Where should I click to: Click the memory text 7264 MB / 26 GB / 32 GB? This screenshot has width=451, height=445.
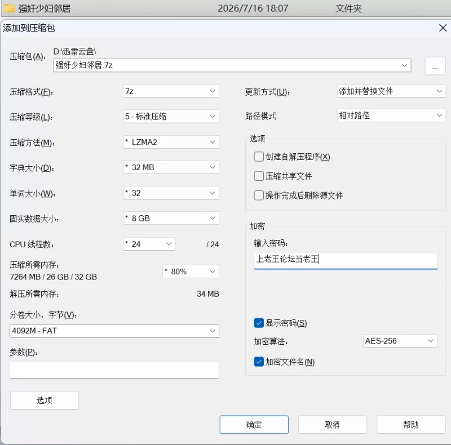pyautogui.click(x=53, y=277)
